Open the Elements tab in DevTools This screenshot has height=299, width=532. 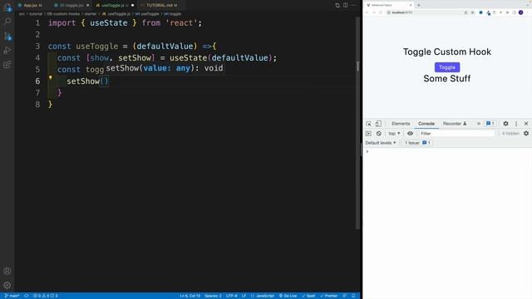click(x=401, y=124)
